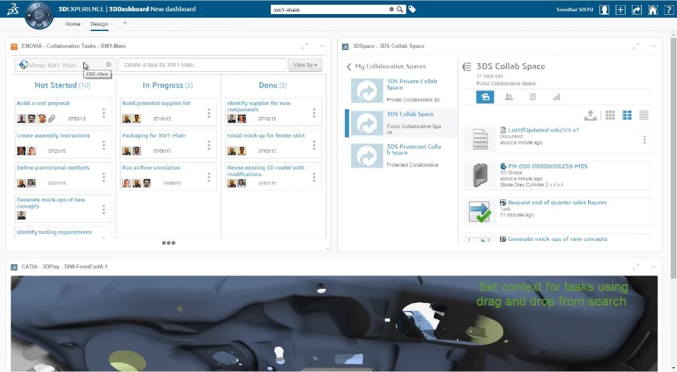
Task: Switch to the members tab
Action: pos(509,97)
